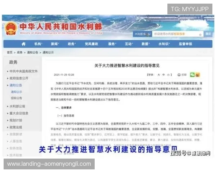This screenshot has height=173, width=216.
Task: Open the 互动 navigation menu
Action: point(129,44)
